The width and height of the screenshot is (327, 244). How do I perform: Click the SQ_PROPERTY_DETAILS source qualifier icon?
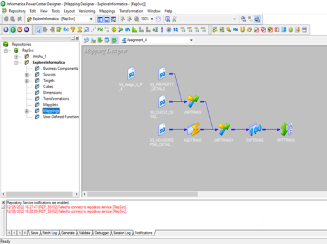click(x=162, y=74)
